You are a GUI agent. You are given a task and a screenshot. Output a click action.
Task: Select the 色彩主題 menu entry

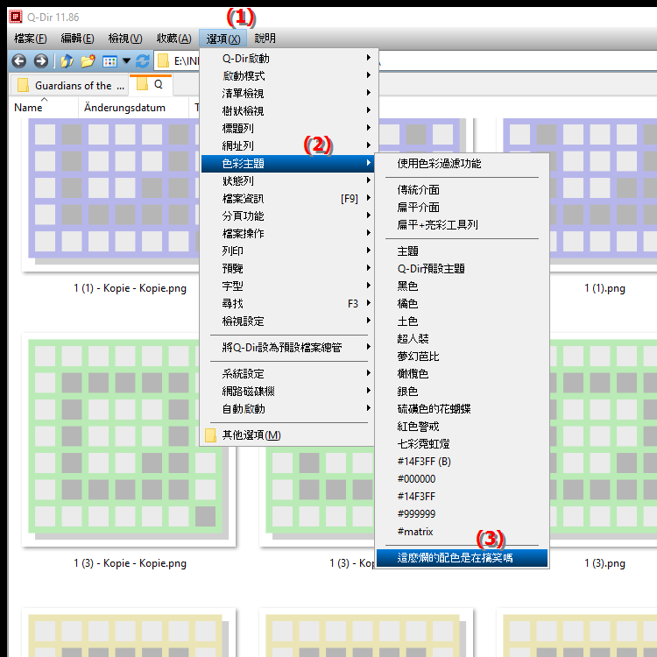point(287,164)
